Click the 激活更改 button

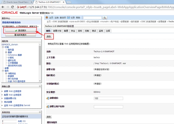[x=20, y=31]
